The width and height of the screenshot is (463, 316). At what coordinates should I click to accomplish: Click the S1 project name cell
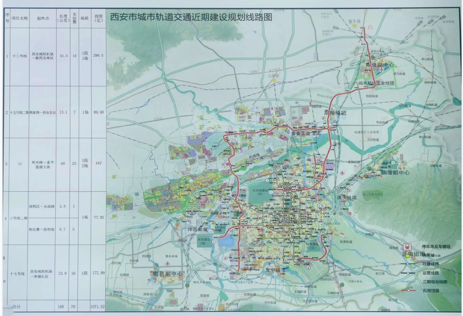[20, 164]
